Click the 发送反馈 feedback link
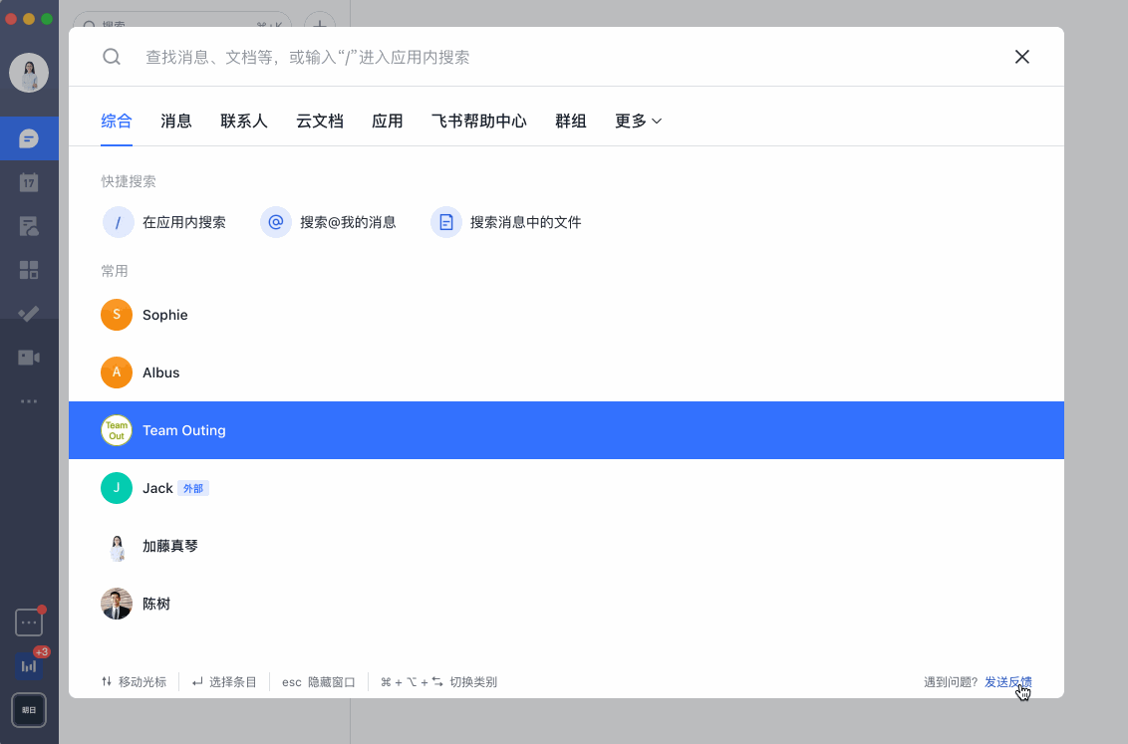The image size is (1128, 744). click(x=1007, y=681)
